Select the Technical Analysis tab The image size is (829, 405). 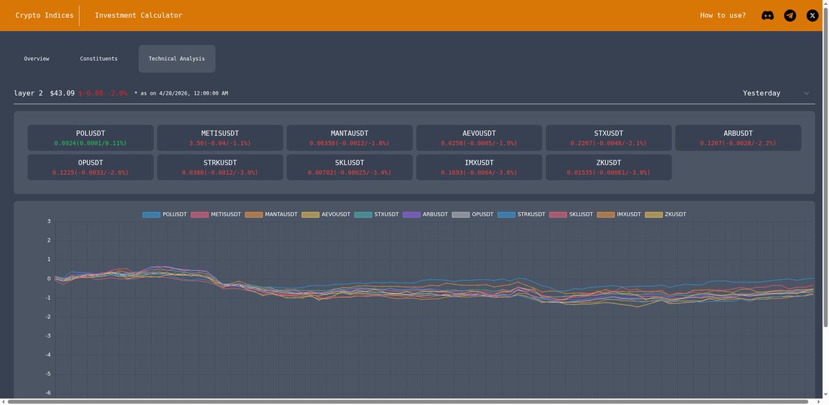point(176,58)
